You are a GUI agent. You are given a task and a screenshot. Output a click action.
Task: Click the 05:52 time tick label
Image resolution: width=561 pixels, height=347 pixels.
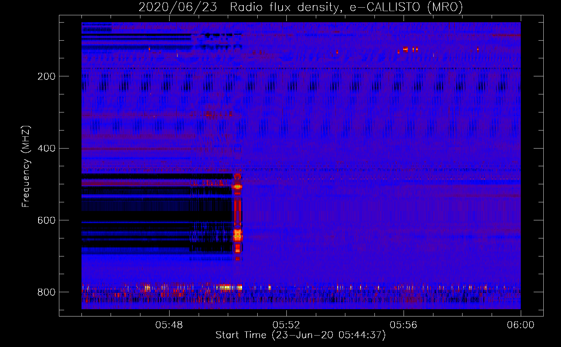pyautogui.click(x=286, y=325)
